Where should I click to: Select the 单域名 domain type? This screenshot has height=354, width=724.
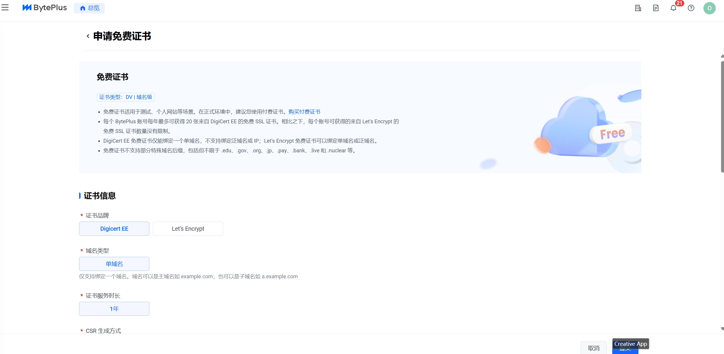tap(114, 264)
